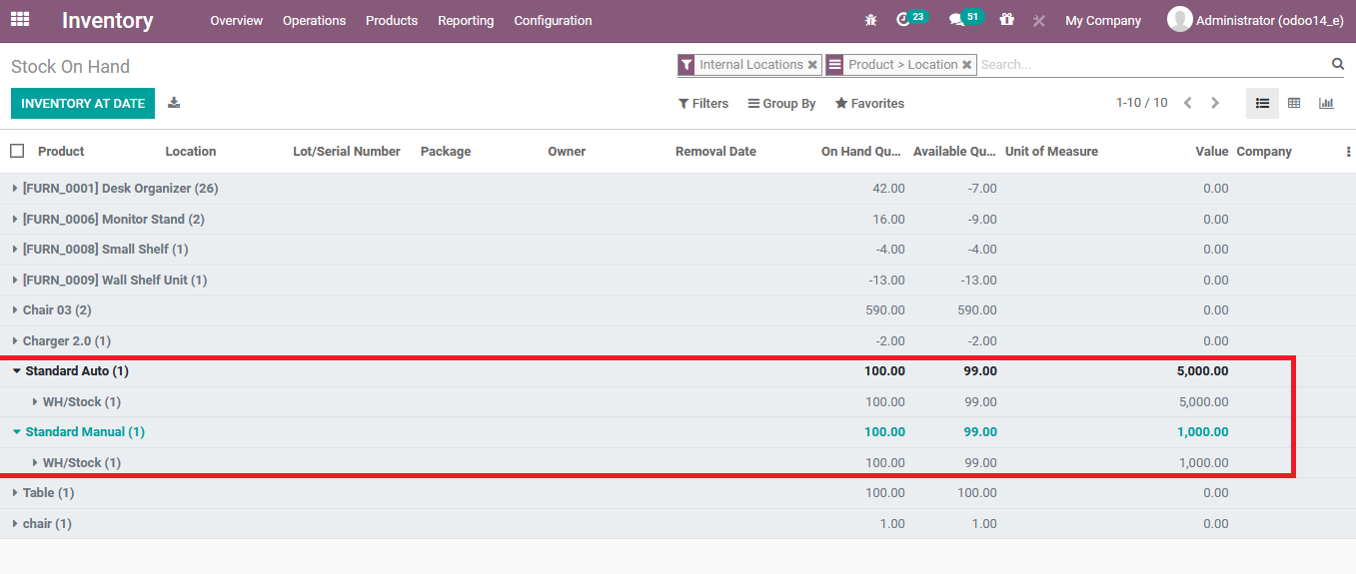Sort by Removal Date column header
Viewport: 1356px width, 574px height.
pos(715,152)
